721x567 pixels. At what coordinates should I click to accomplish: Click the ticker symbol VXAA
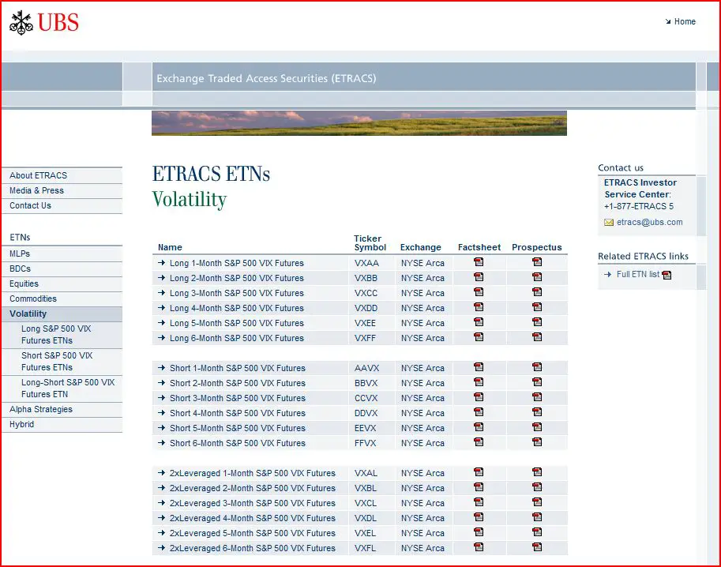(366, 263)
